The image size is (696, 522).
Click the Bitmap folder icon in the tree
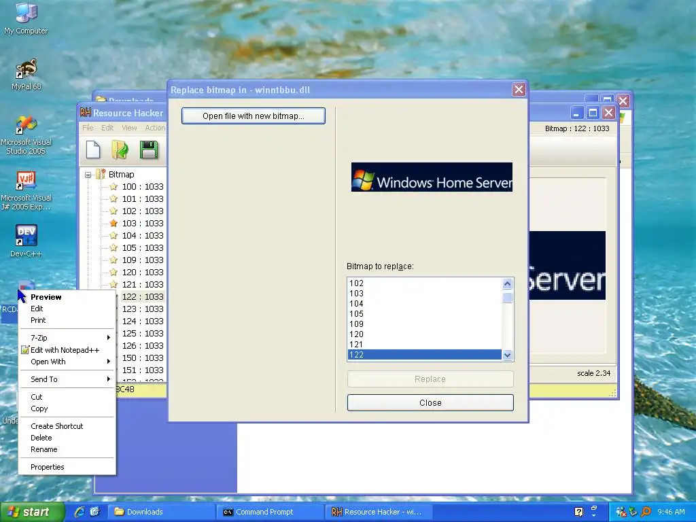[x=101, y=174]
